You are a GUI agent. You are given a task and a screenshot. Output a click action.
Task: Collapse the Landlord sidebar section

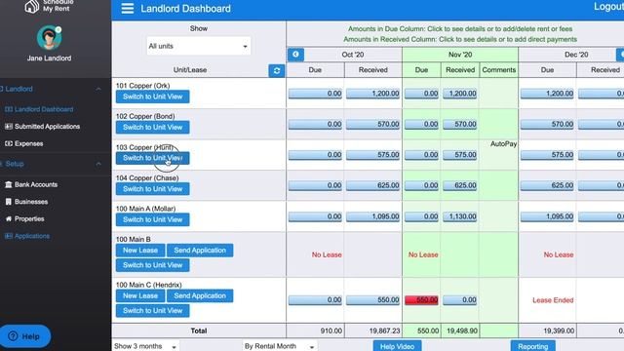pyautogui.click(x=98, y=89)
